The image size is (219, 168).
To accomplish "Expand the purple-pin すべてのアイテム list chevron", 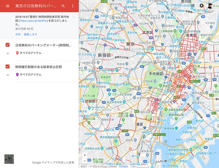I will coord(8,75).
